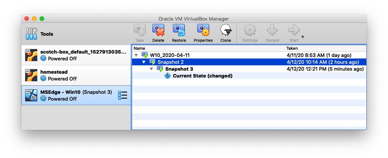
Task: Click the Delete snapshot toolbar icon
Action: (x=158, y=30)
